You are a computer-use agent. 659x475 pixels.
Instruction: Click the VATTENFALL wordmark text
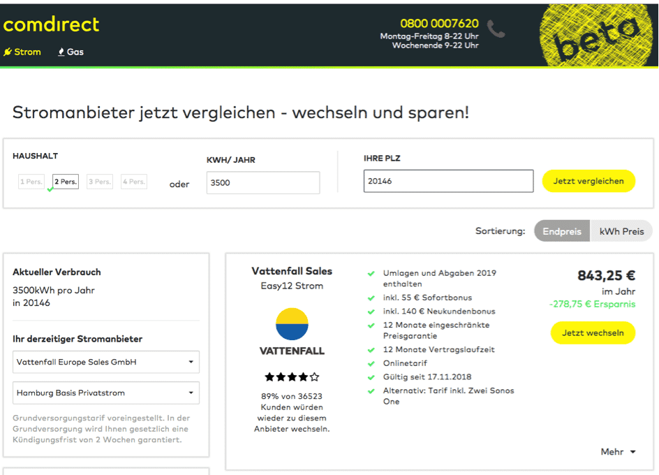[x=292, y=351]
